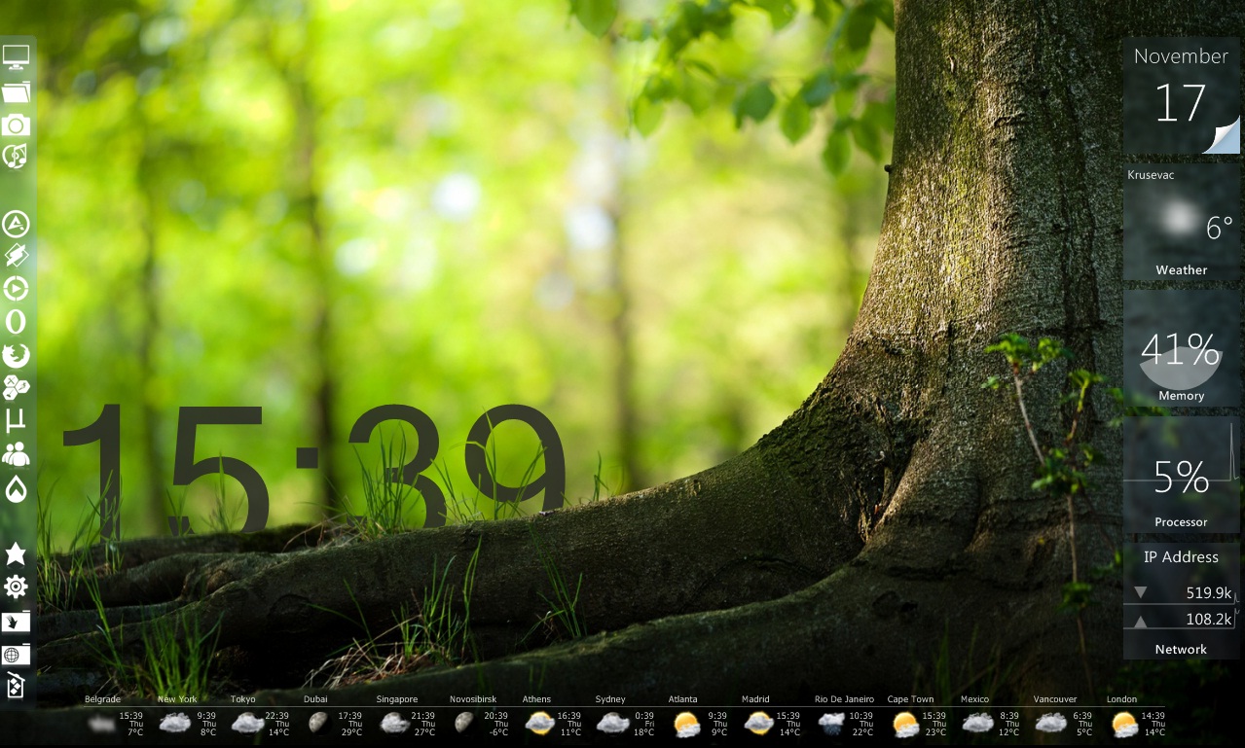Select the Singapore city label

396,699
